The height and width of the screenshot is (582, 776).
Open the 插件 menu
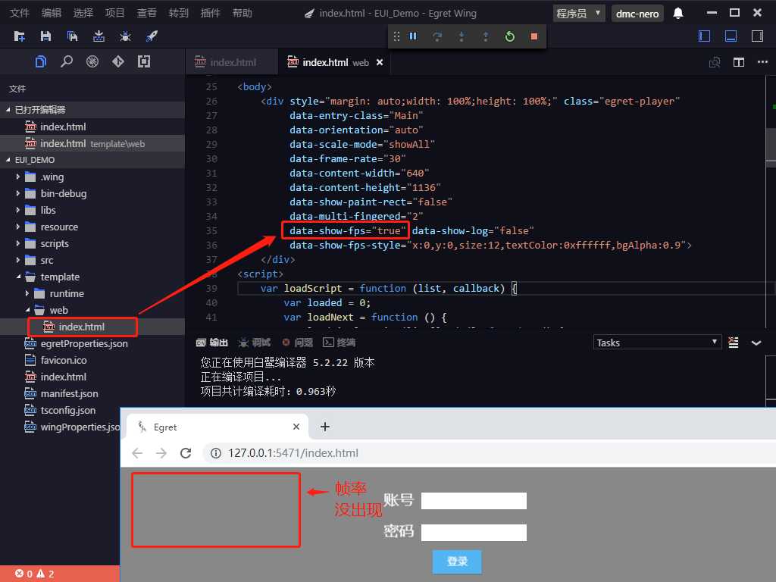pos(211,13)
